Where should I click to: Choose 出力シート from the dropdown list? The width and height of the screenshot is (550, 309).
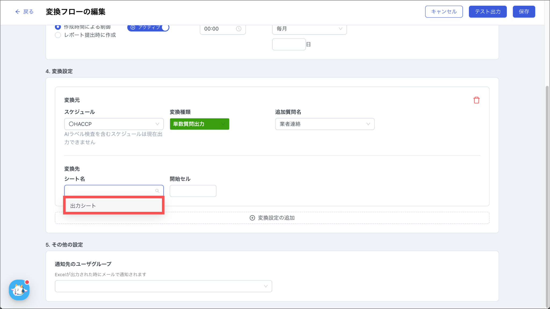(x=114, y=206)
